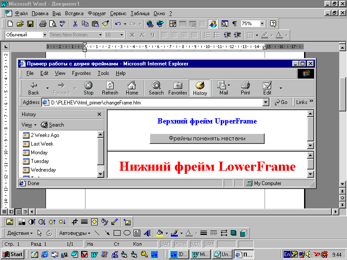This screenshot has height=260, width=347.
Task: Click the Favorites folder in Explorer toolbar
Action: pos(178,88)
